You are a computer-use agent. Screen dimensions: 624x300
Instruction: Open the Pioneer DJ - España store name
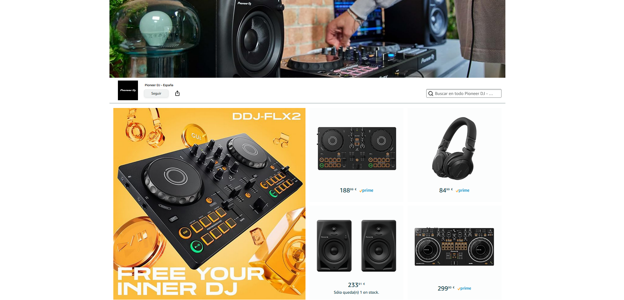pyautogui.click(x=159, y=85)
